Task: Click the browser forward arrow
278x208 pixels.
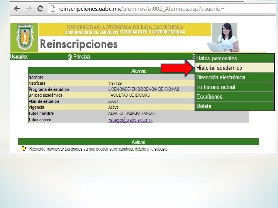Action: tap(29, 8)
